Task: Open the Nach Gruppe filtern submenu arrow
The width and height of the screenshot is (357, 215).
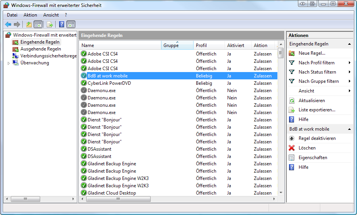Action: pyautogui.click(x=350, y=81)
